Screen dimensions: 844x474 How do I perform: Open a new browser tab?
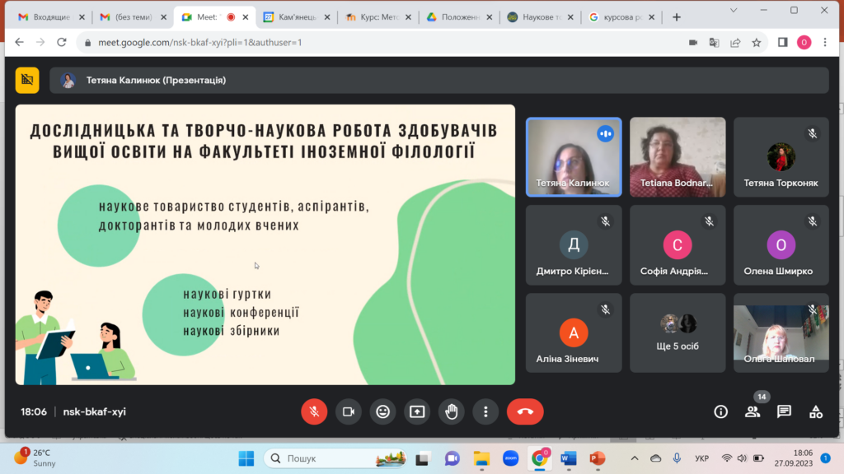pos(677,16)
